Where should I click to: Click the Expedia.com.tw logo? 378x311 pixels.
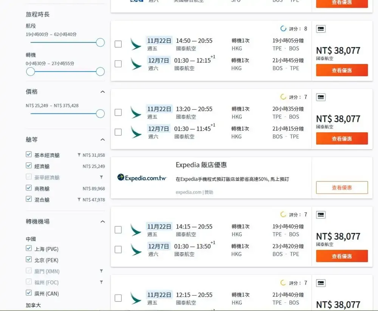(142, 177)
